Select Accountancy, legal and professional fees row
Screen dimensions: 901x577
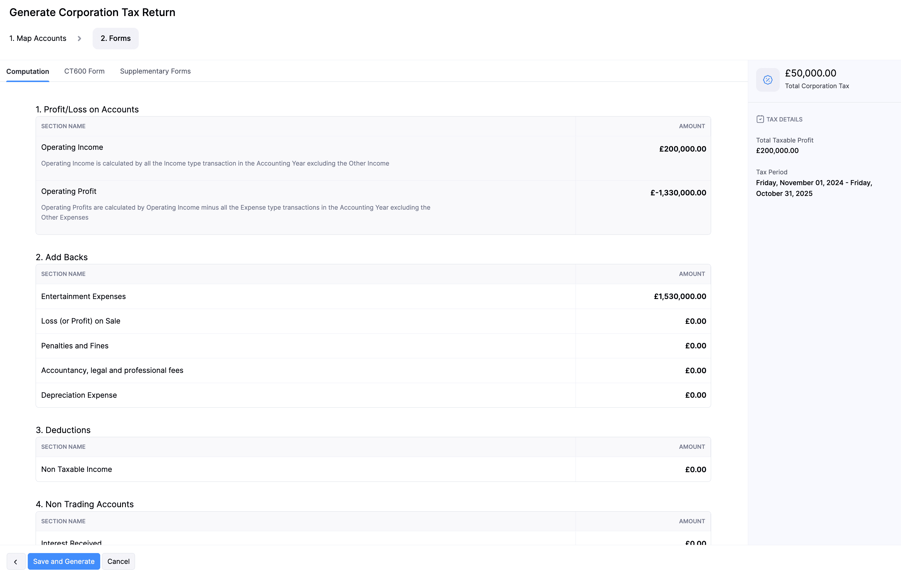coord(112,370)
